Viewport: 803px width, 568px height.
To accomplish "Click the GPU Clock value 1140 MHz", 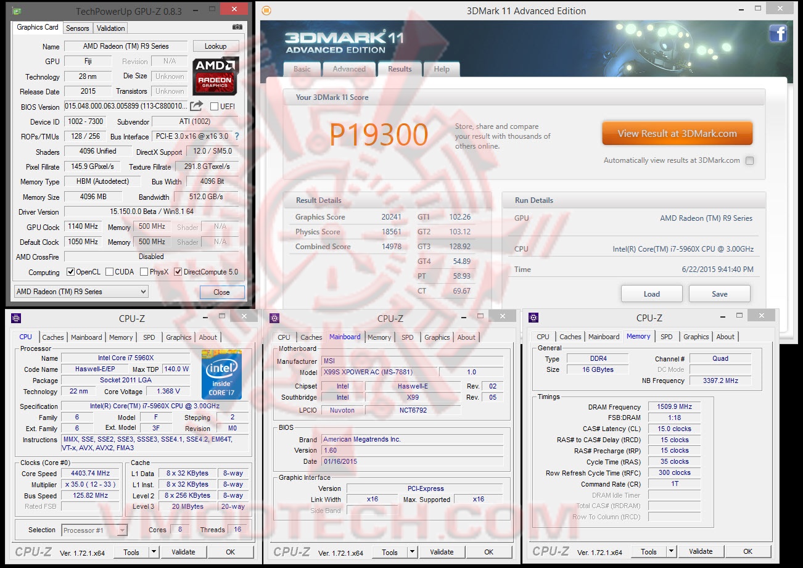I will pyautogui.click(x=83, y=227).
